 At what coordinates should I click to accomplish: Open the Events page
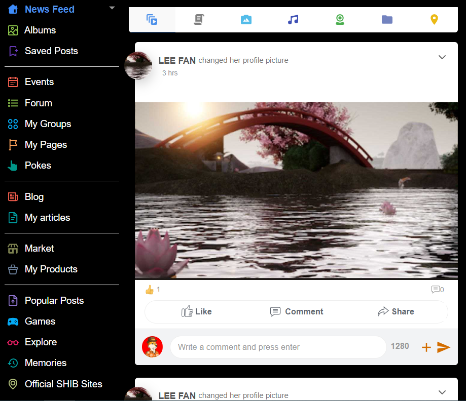(x=39, y=82)
